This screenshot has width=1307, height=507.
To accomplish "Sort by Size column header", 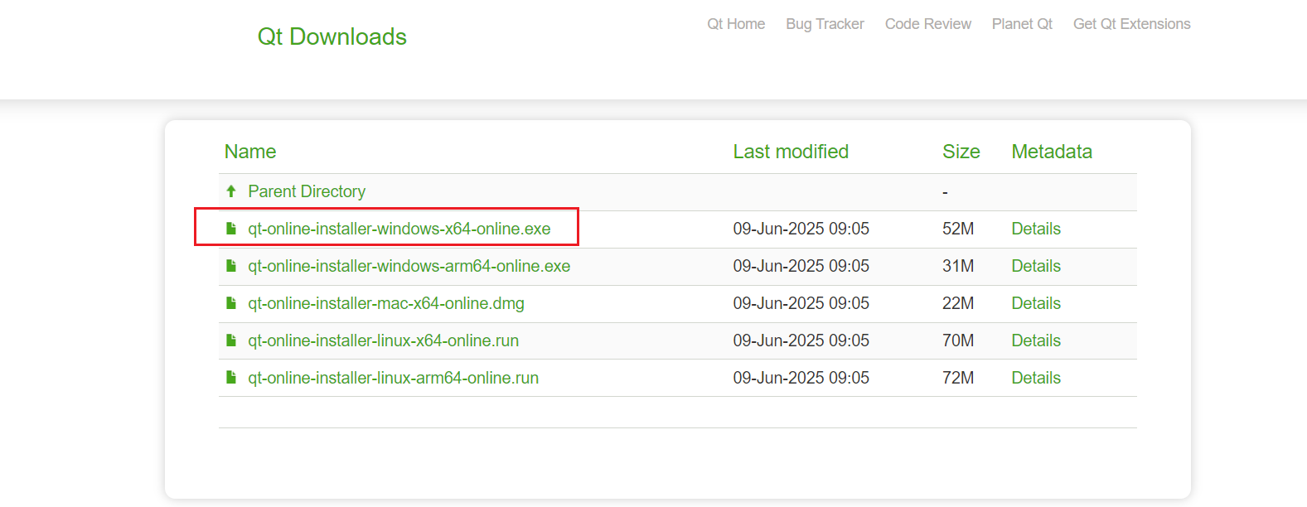I will pos(961,152).
